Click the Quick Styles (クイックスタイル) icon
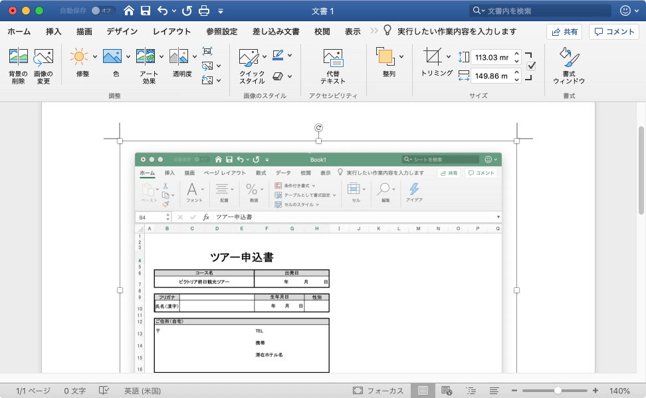This screenshot has height=398, width=646. click(249, 57)
